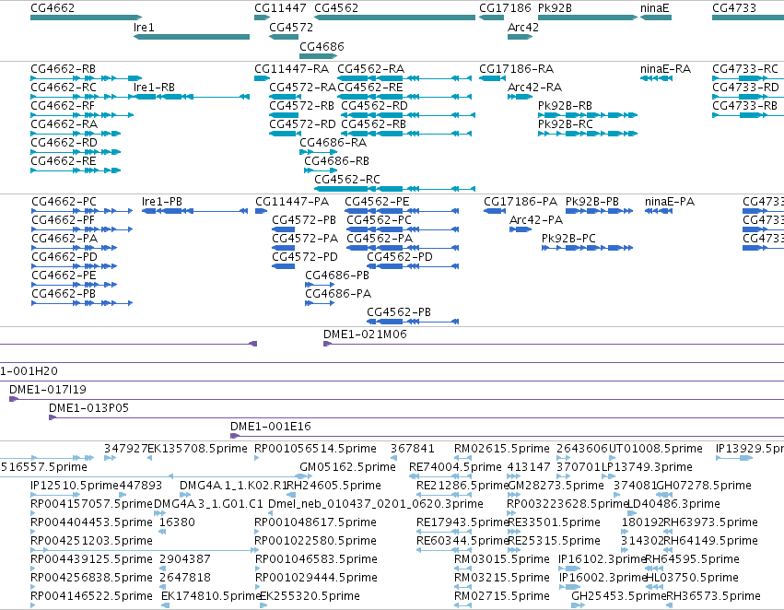Click the CG4662-RB transcript label
The image size is (784, 610).
[x=63, y=69]
